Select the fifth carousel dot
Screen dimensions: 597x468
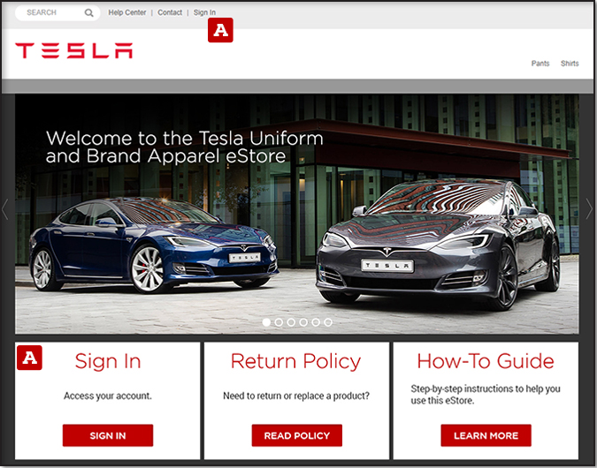coord(316,322)
